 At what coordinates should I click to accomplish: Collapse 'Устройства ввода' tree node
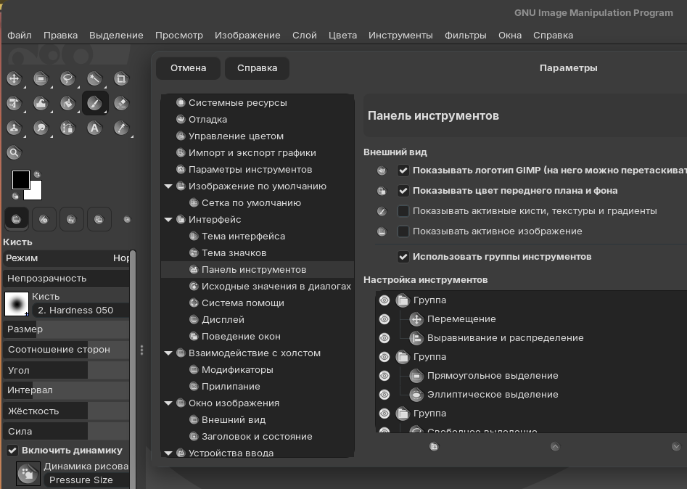point(168,453)
